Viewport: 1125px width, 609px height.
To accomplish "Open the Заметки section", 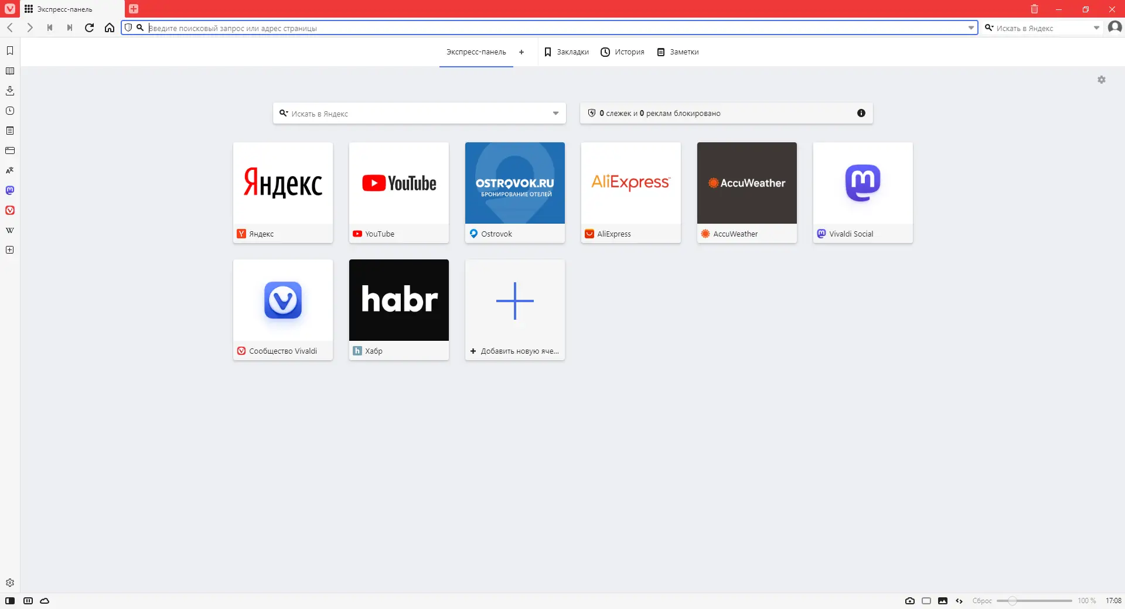I will 677,52.
